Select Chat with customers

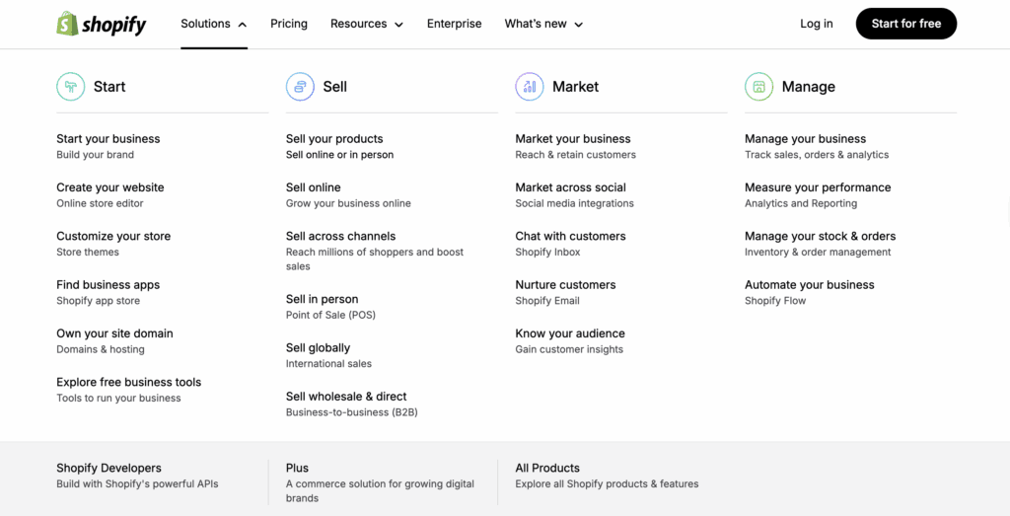571,236
